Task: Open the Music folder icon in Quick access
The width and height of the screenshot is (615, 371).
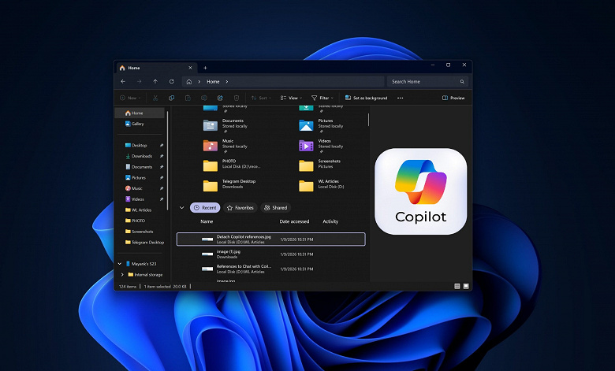Action: pyautogui.click(x=210, y=146)
